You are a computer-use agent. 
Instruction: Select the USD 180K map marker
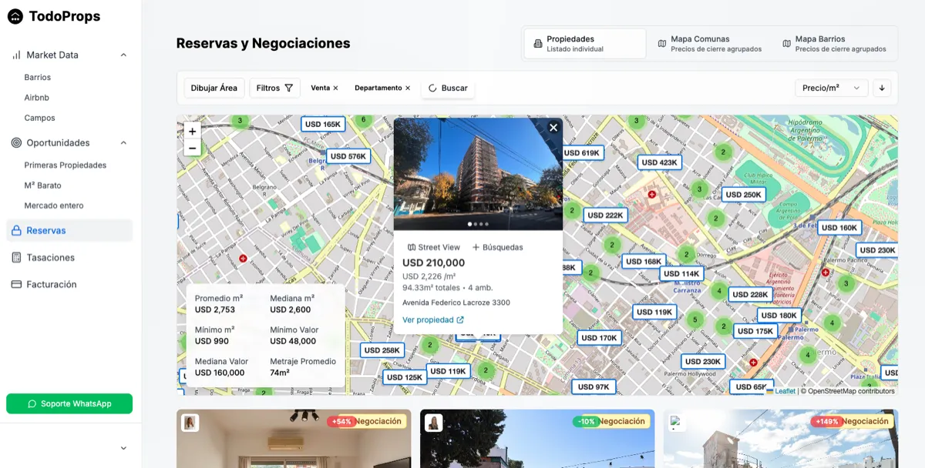point(779,315)
